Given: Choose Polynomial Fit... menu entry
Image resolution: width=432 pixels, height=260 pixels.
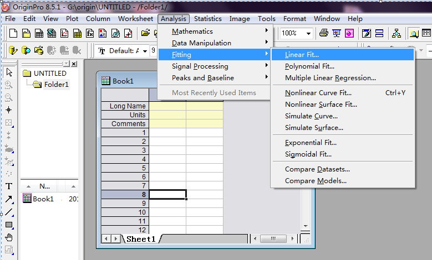Looking at the screenshot, I should (x=343, y=66).
